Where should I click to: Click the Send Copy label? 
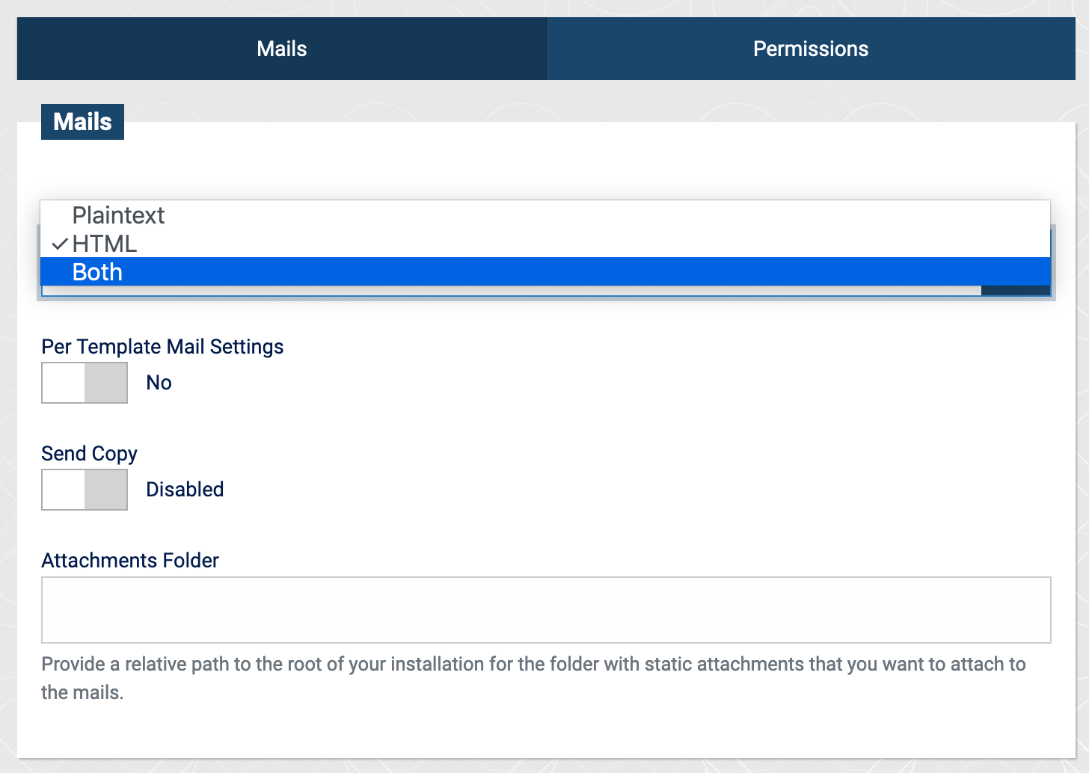pyautogui.click(x=89, y=454)
